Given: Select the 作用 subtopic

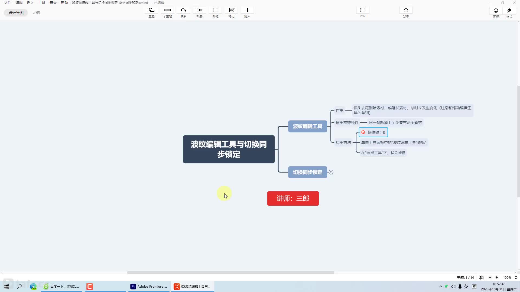Looking at the screenshot, I should (340, 110).
